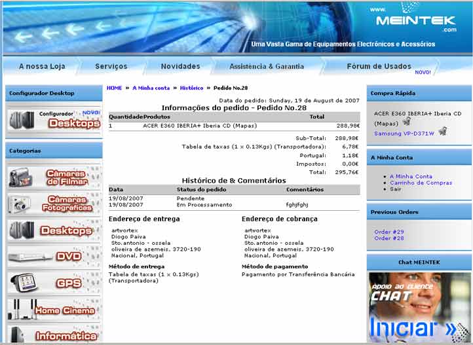This screenshot has height=345, width=473.
Task: Open A Minha Conta sidebar link
Action: click(411, 176)
